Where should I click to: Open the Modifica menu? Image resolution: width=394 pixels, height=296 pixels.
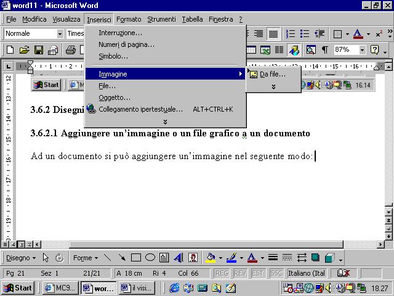(x=34, y=19)
